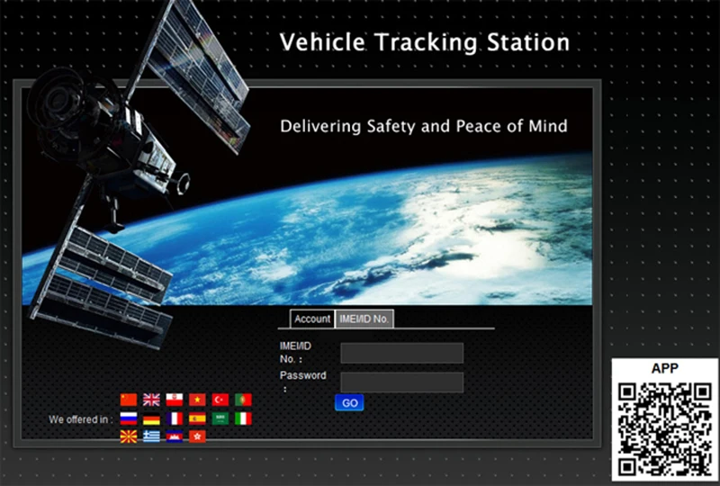The width and height of the screenshot is (720, 486).
Task: Click into the Password input field
Action: (401, 382)
